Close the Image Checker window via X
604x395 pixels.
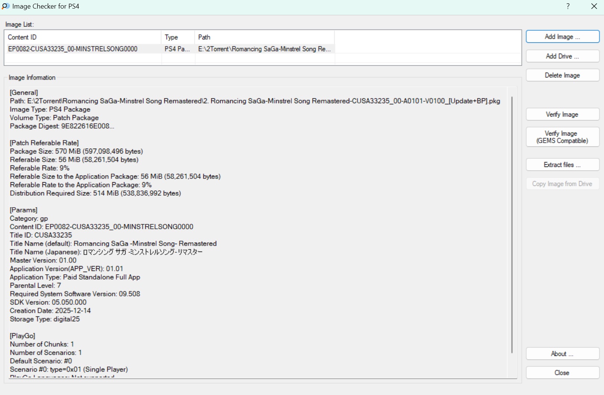594,6
